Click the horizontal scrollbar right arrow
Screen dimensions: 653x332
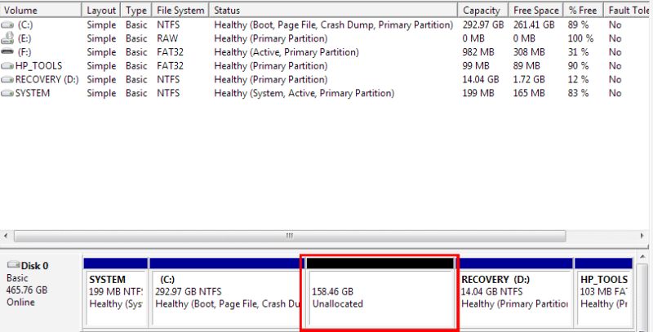[x=642, y=236]
